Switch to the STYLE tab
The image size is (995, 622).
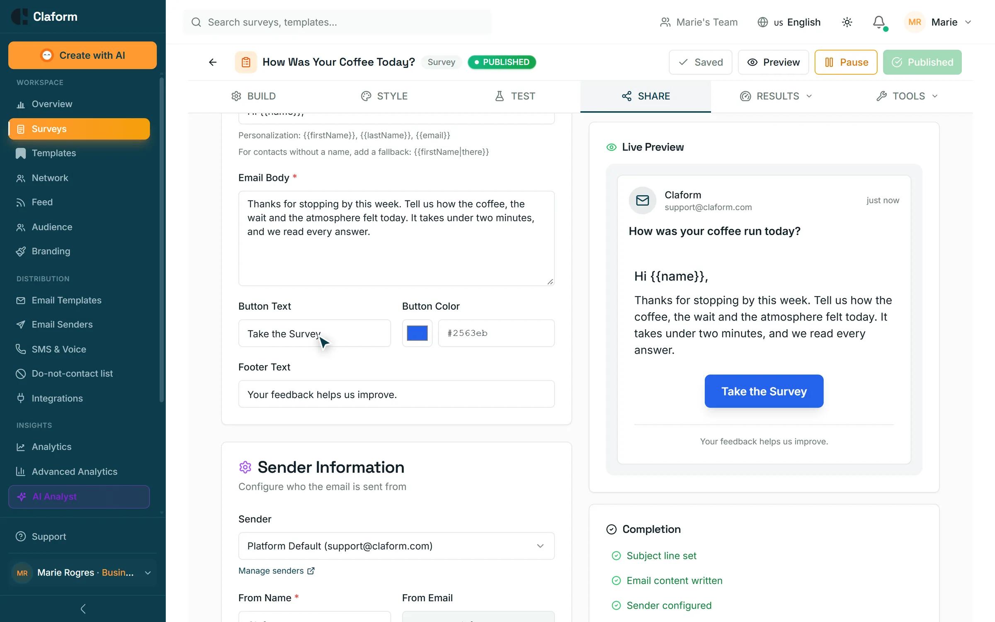click(x=384, y=96)
